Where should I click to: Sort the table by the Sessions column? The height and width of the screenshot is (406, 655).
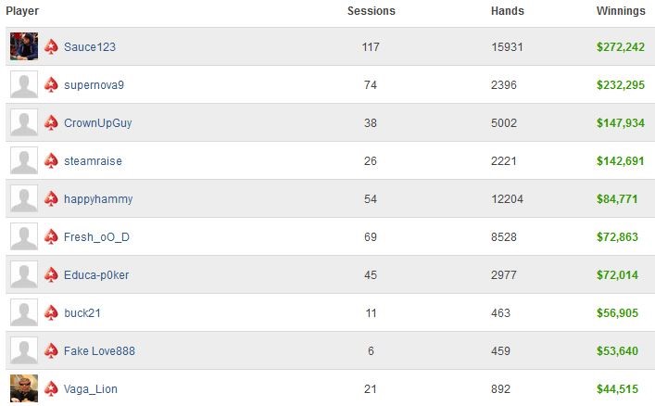pos(371,11)
